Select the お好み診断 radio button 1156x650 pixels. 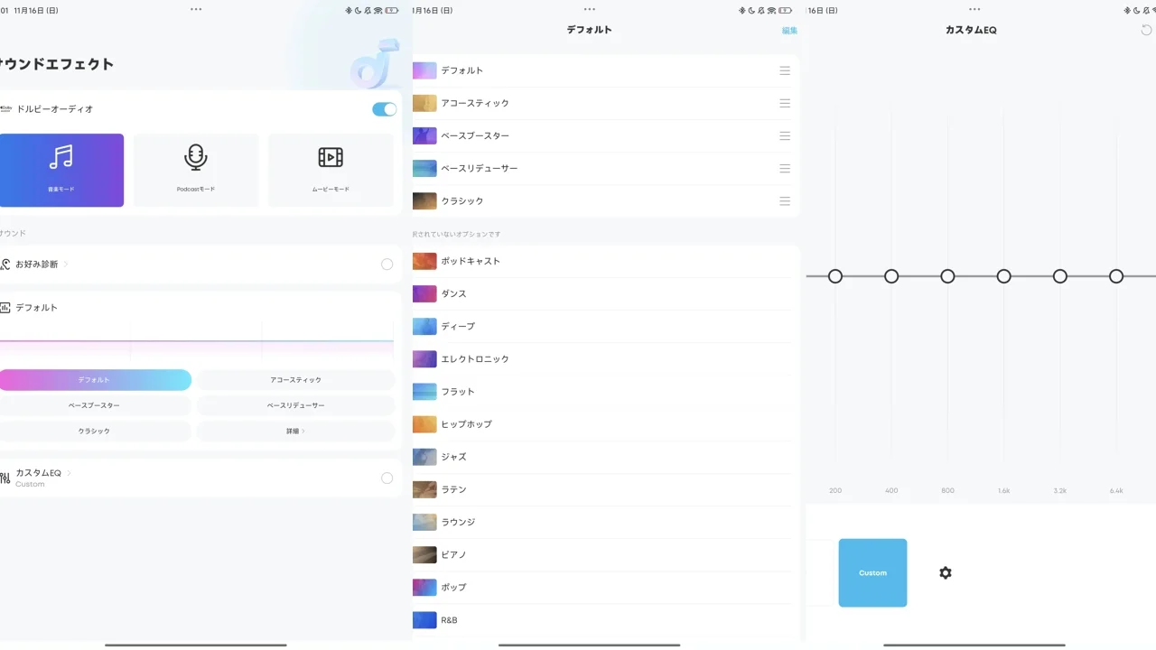pyautogui.click(x=387, y=264)
